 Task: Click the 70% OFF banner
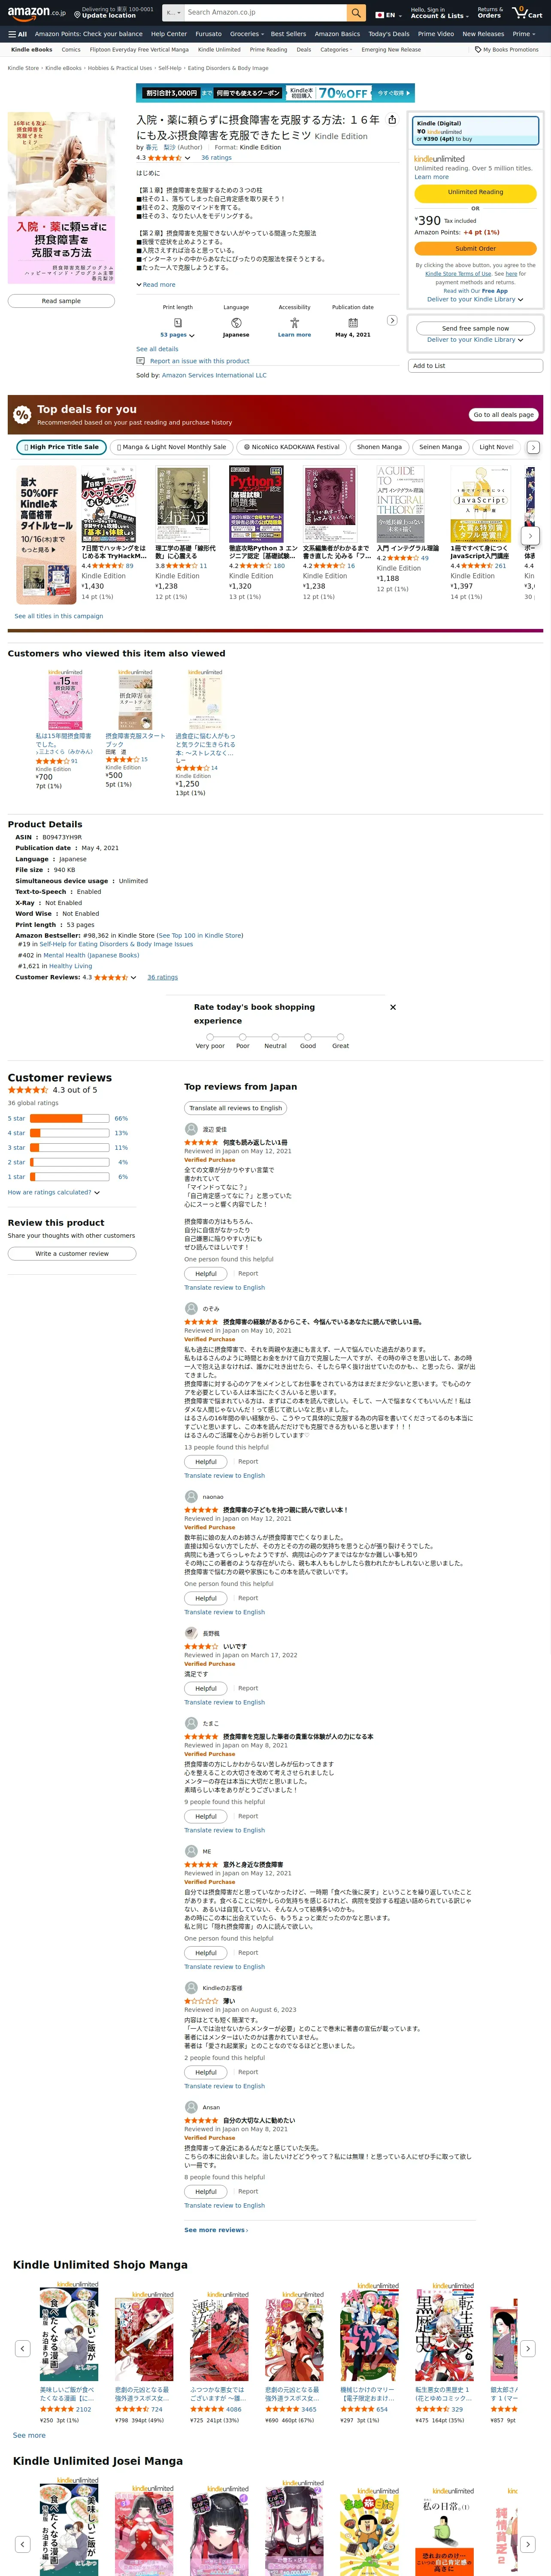click(x=275, y=93)
